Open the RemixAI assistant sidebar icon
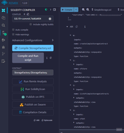124x133 pixels. click(x=3, y=10)
